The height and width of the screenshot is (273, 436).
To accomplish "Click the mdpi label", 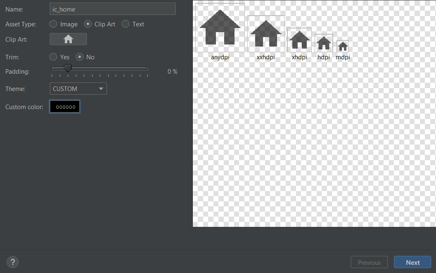I will [343, 57].
